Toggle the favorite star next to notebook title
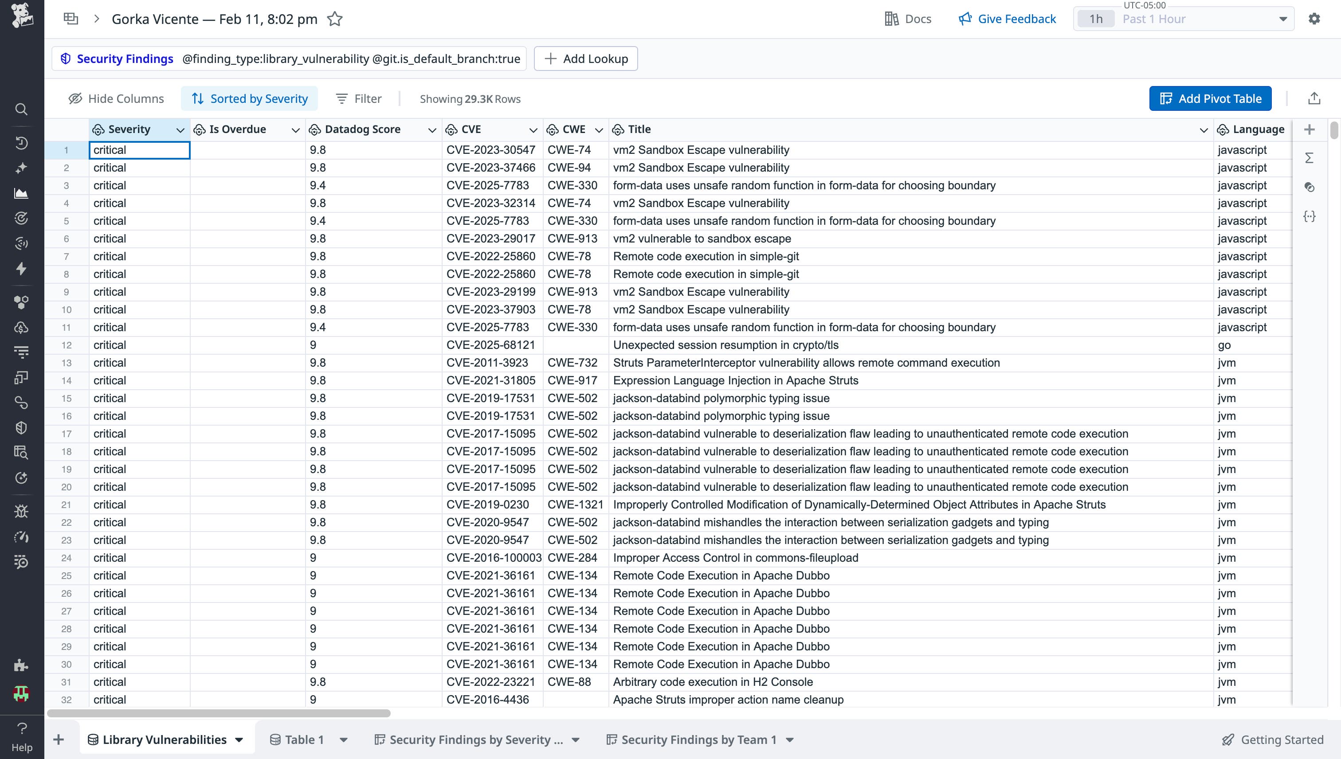 pyautogui.click(x=335, y=19)
